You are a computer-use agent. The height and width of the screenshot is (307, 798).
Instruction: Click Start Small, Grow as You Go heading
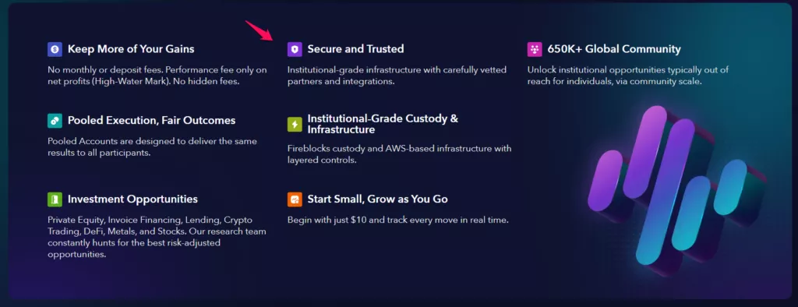tap(378, 199)
